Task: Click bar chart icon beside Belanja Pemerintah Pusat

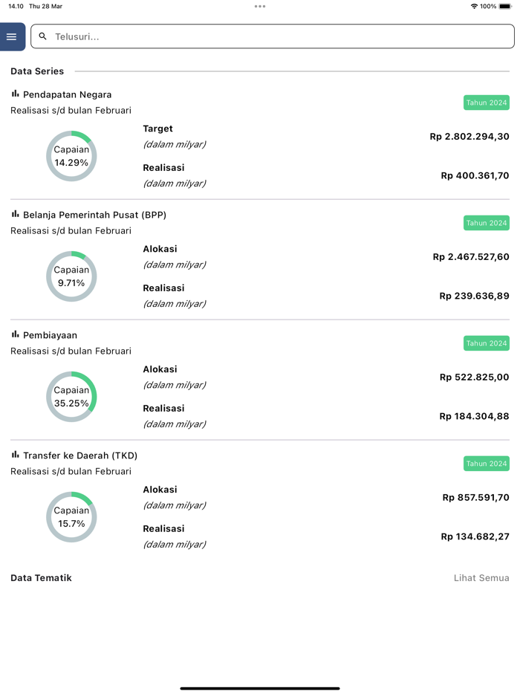Action: 15,214
